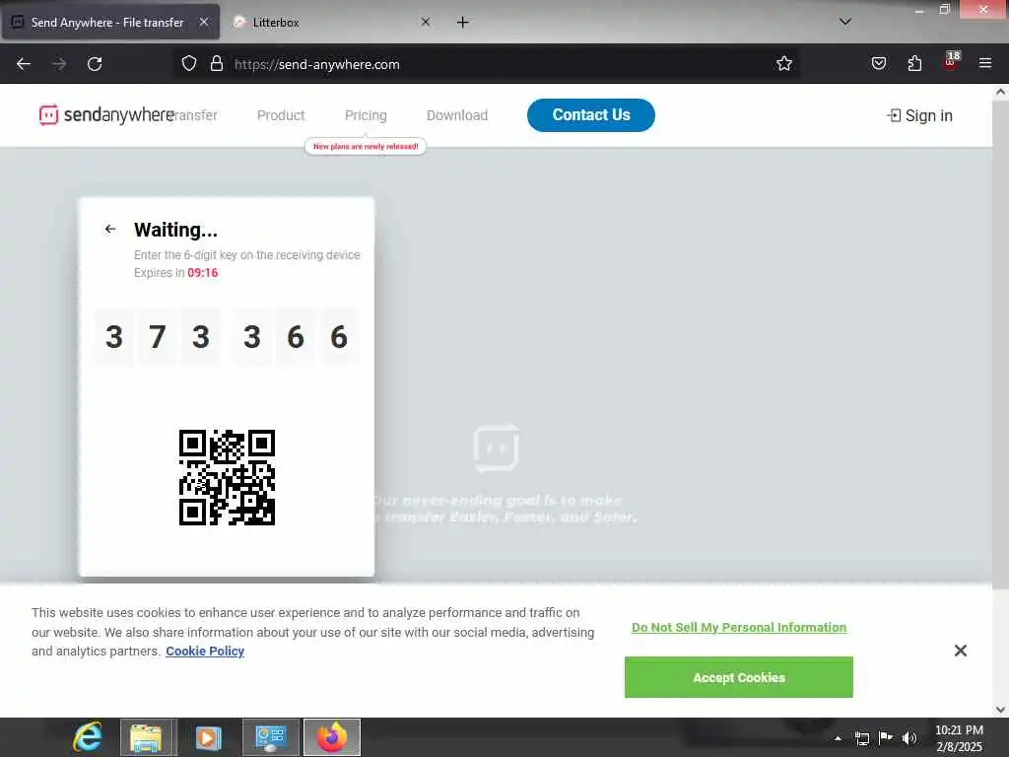This screenshot has height=757, width=1009.
Task: Click the page scrollbar down arrow
Action: (x=1001, y=710)
